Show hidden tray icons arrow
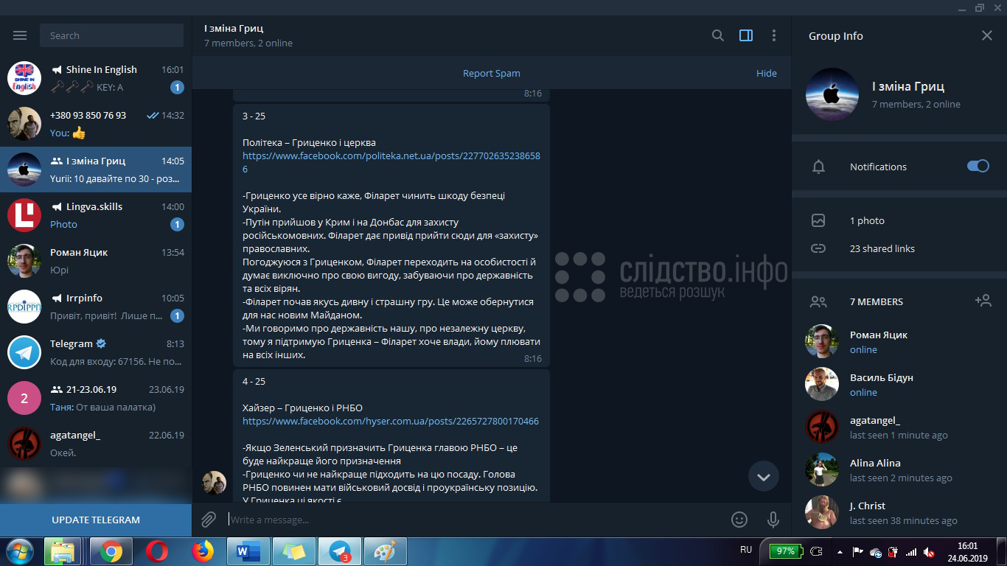 pos(840,551)
